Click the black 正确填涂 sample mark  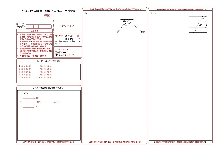(65, 52)
